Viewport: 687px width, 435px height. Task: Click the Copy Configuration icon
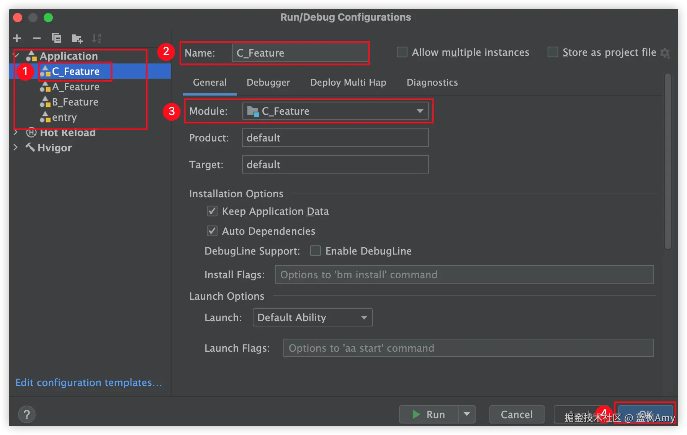coord(57,38)
